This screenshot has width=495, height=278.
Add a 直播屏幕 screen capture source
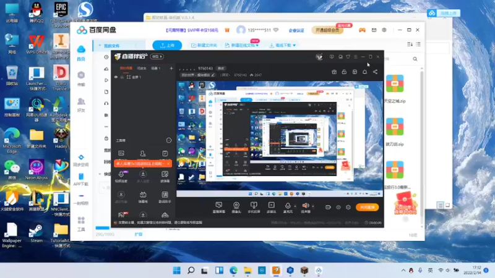click(219, 208)
